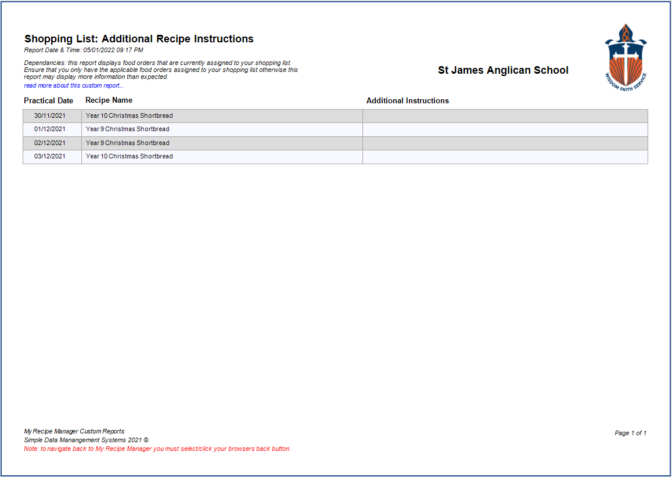Click the Report Date & Time line

coord(84,50)
